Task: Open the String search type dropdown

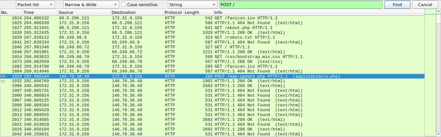Action: pyautogui.click(x=192, y=5)
